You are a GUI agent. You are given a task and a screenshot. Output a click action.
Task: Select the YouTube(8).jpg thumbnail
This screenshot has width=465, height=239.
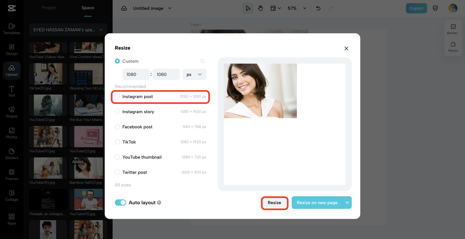[x=48, y=168]
